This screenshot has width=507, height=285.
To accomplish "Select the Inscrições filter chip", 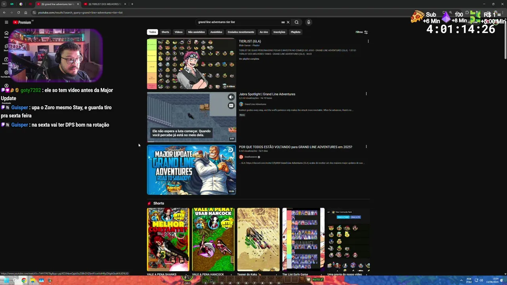I will click(x=279, y=32).
